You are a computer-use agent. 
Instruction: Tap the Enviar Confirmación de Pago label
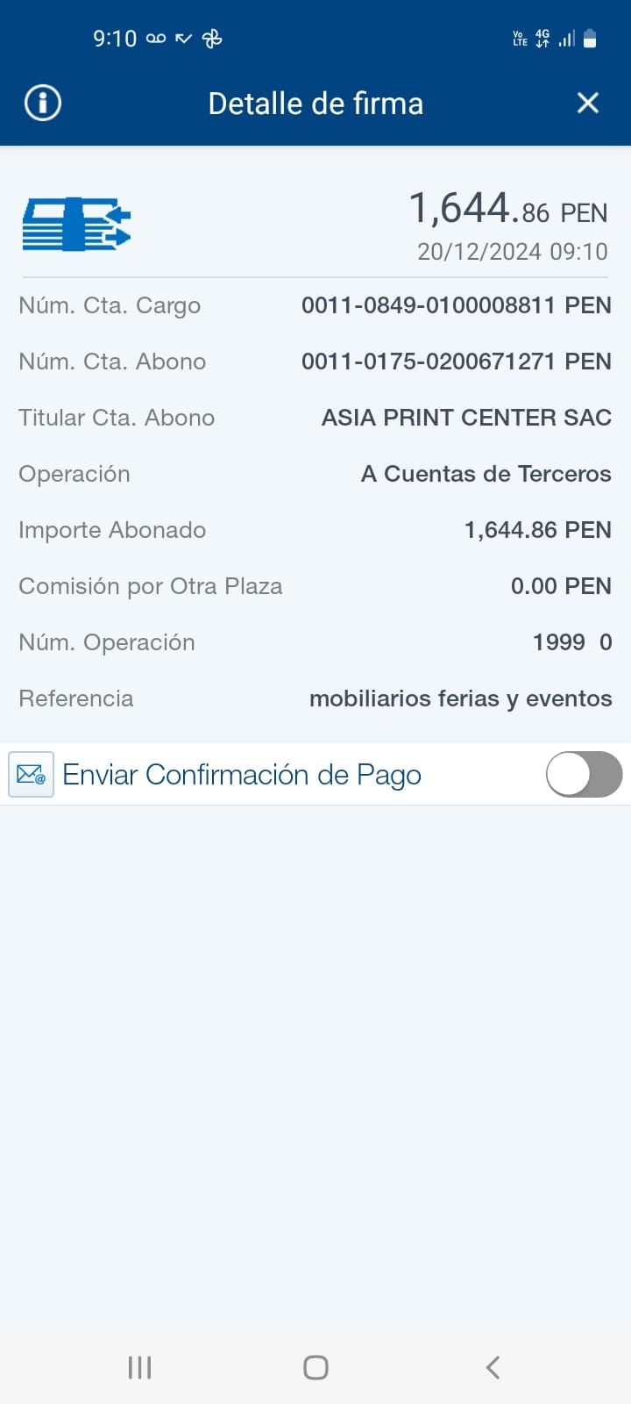point(242,775)
